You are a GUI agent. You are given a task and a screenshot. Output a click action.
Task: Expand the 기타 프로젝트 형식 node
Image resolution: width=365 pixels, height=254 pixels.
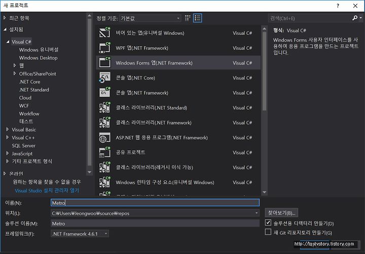(8, 161)
